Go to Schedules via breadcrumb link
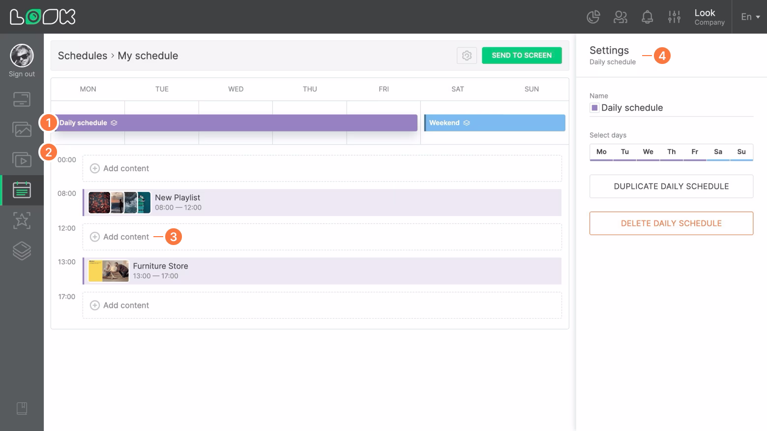The width and height of the screenshot is (767, 431). pyautogui.click(x=82, y=56)
